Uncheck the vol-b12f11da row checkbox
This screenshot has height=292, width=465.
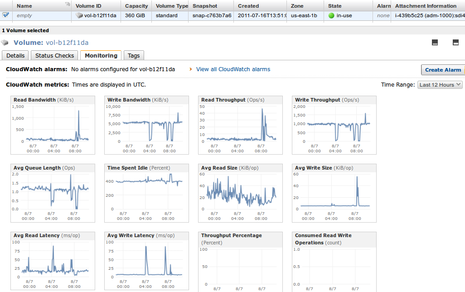click(5, 15)
